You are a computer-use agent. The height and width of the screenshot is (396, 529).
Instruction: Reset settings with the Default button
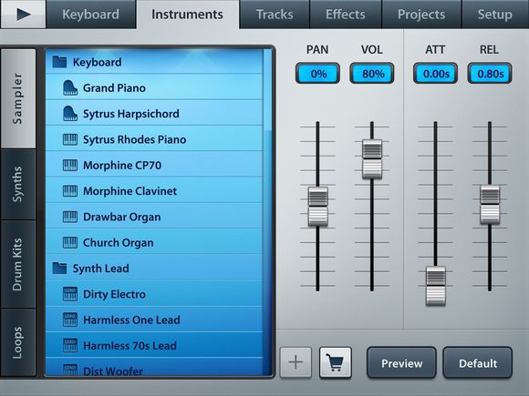coord(477,363)
